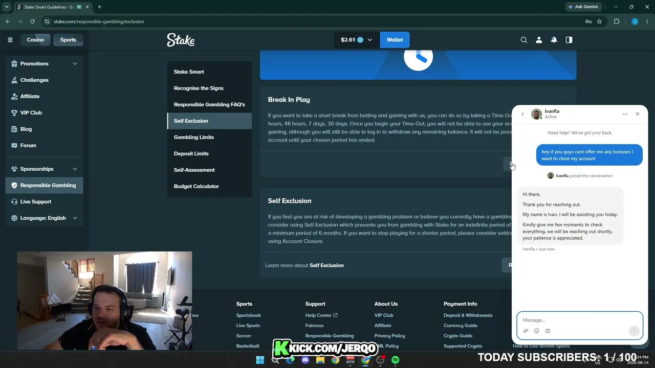Open the Chrome three-dot menu
The width and height of the screenshot is (655, 368).
point(647,21)
